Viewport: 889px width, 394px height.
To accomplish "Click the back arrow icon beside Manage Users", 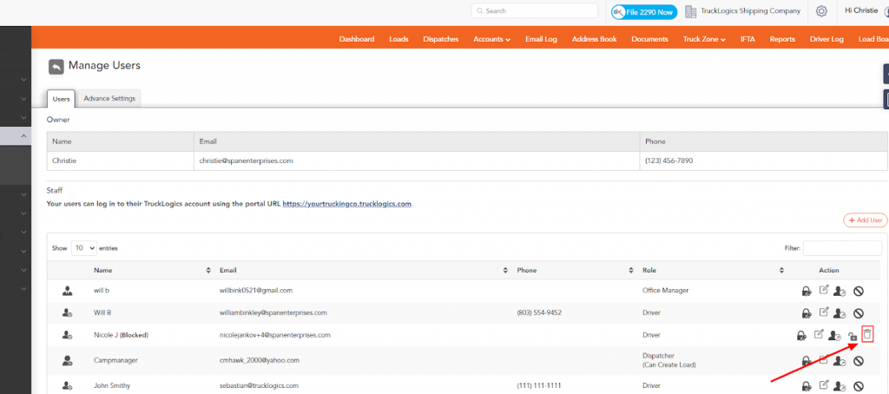I will pos(56,68).
